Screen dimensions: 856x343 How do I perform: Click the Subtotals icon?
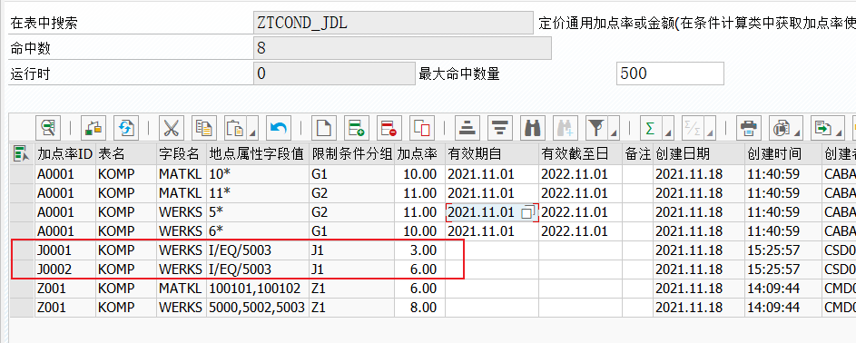point(693,129)
